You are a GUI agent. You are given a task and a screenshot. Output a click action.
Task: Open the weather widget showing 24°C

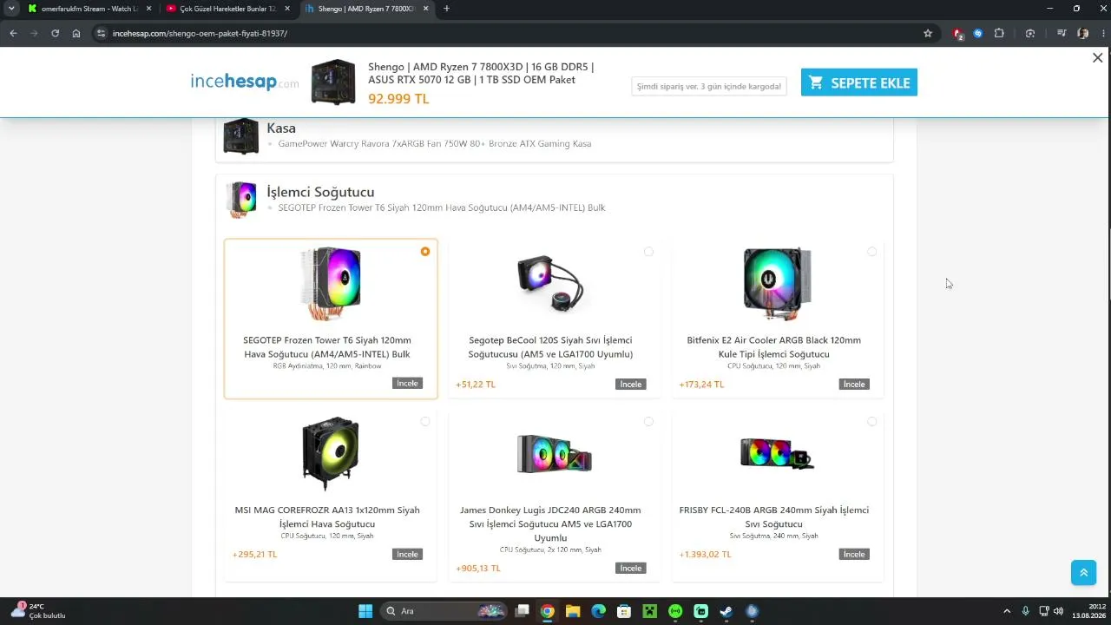tap(38, 611)
